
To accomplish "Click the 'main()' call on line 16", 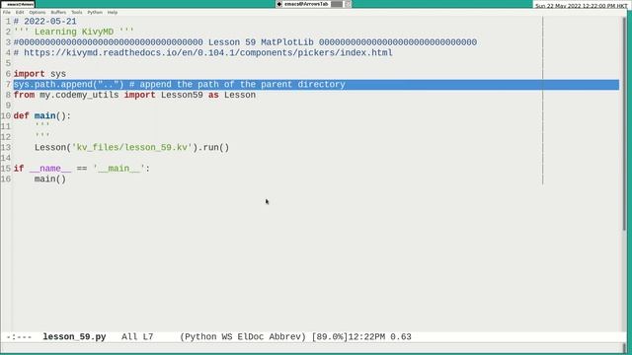I will 50,179.
